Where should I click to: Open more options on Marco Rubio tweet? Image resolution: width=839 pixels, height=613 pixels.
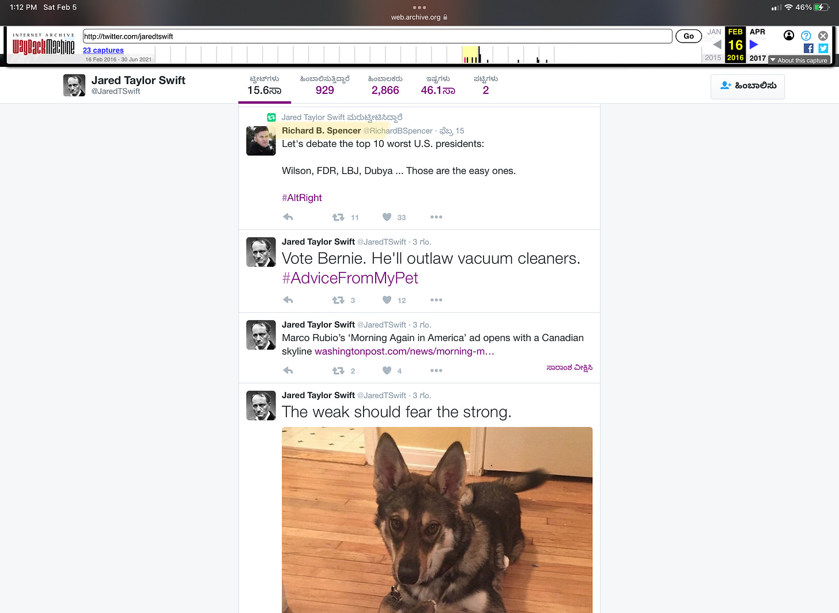tap(436, 370)
